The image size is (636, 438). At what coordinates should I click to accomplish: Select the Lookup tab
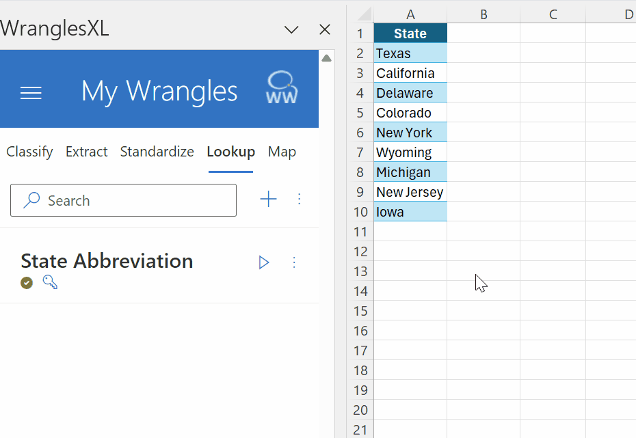(230, 152)
